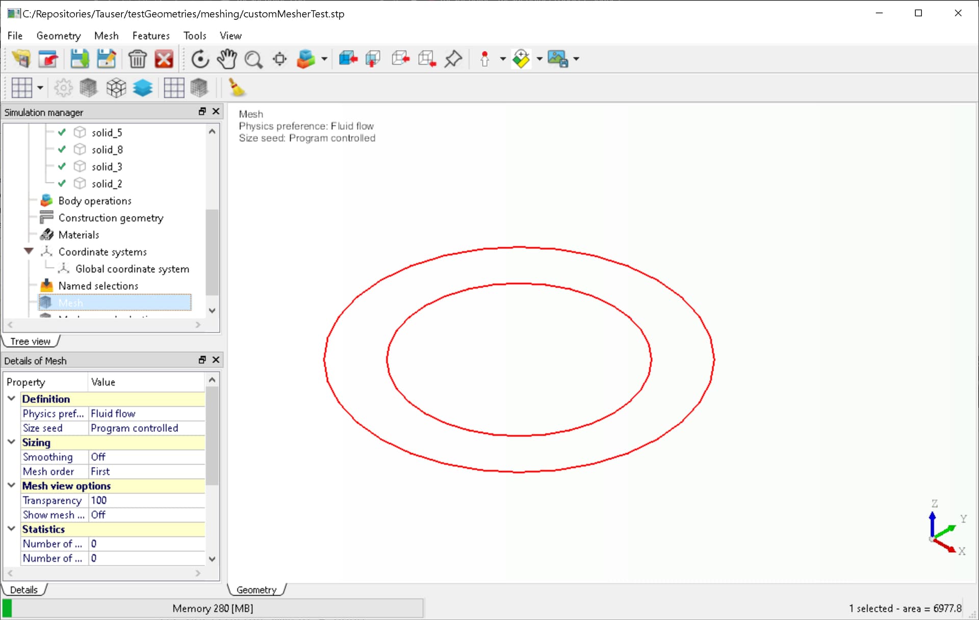979x620 pixels.
Task: Click the greyed gear settings icon
Action: 63,88
